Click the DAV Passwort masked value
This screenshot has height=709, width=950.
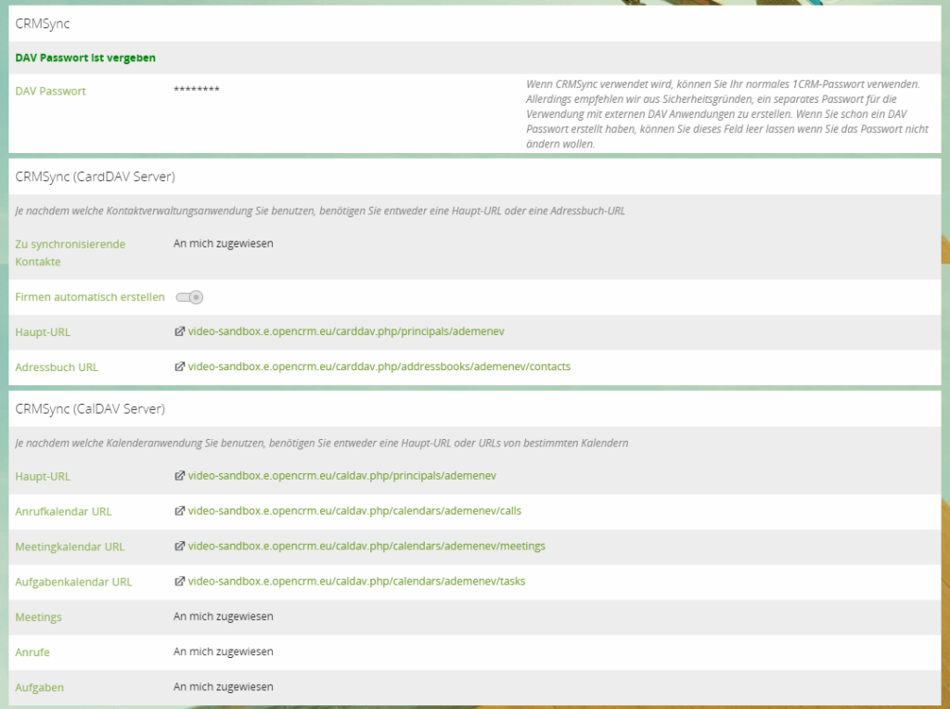(197, 90)
